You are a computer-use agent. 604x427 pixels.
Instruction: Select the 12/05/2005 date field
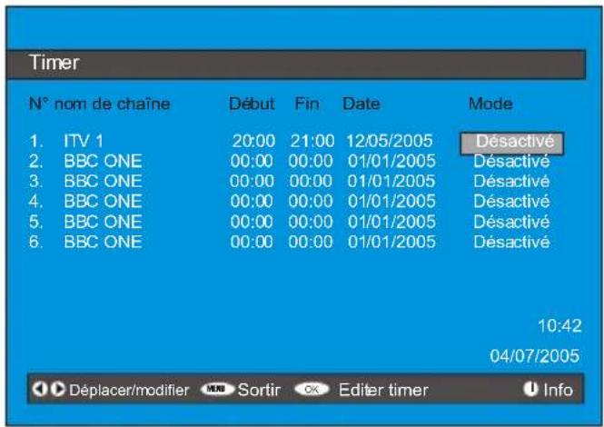390,143
